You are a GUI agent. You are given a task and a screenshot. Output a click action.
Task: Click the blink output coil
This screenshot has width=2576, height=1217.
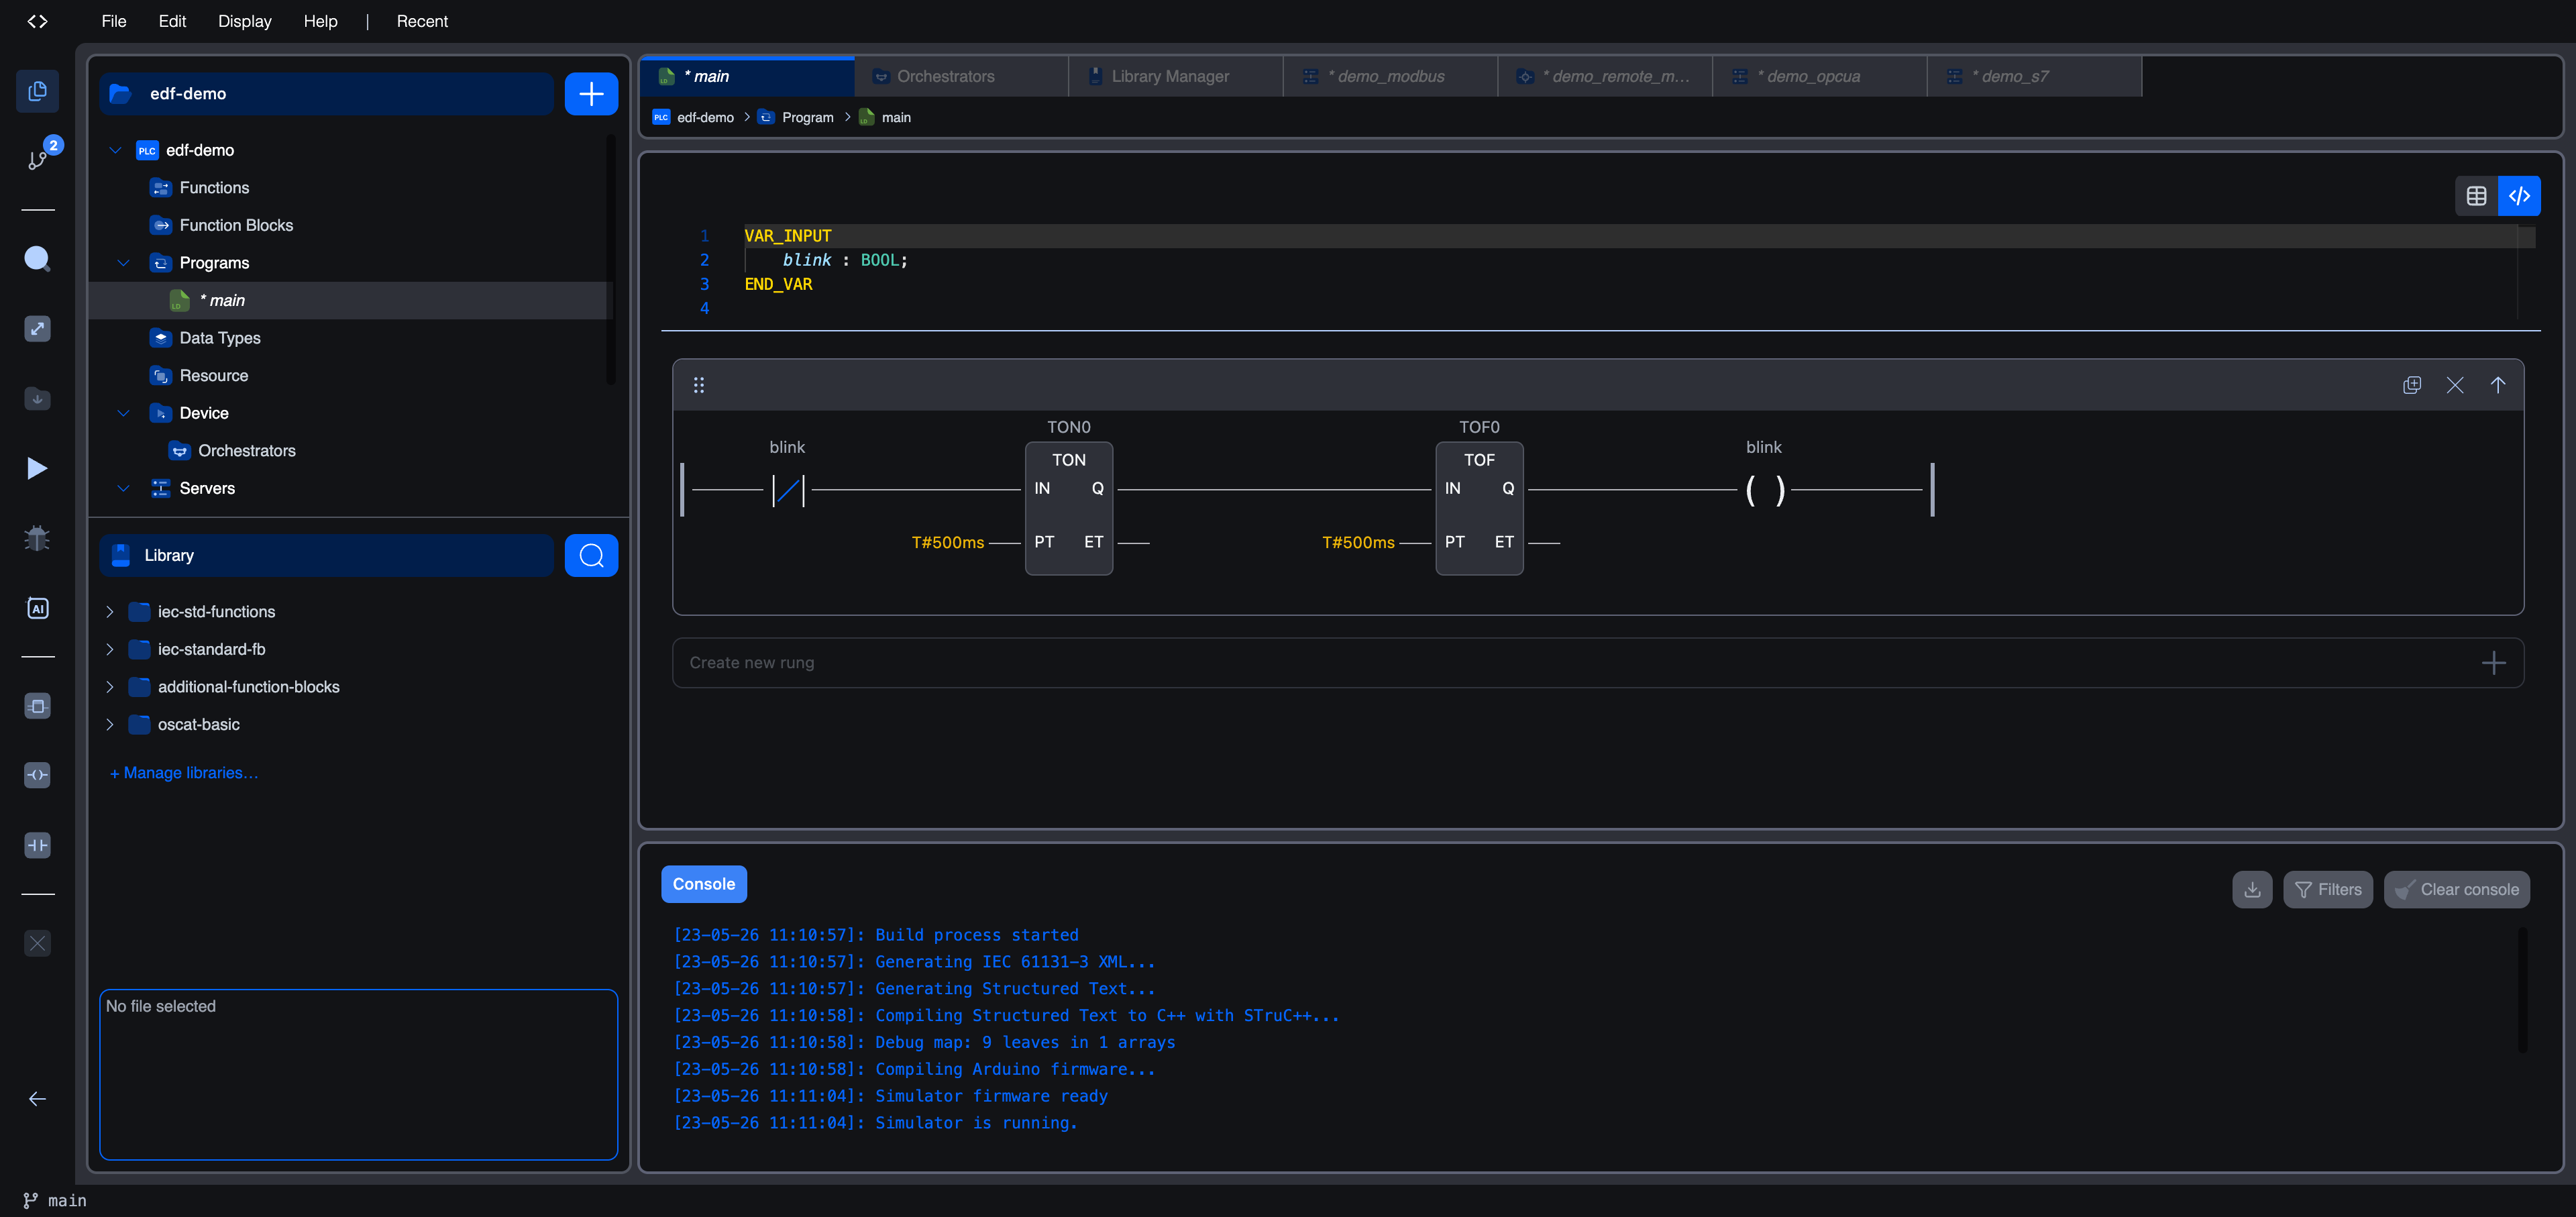(1765, 490)
